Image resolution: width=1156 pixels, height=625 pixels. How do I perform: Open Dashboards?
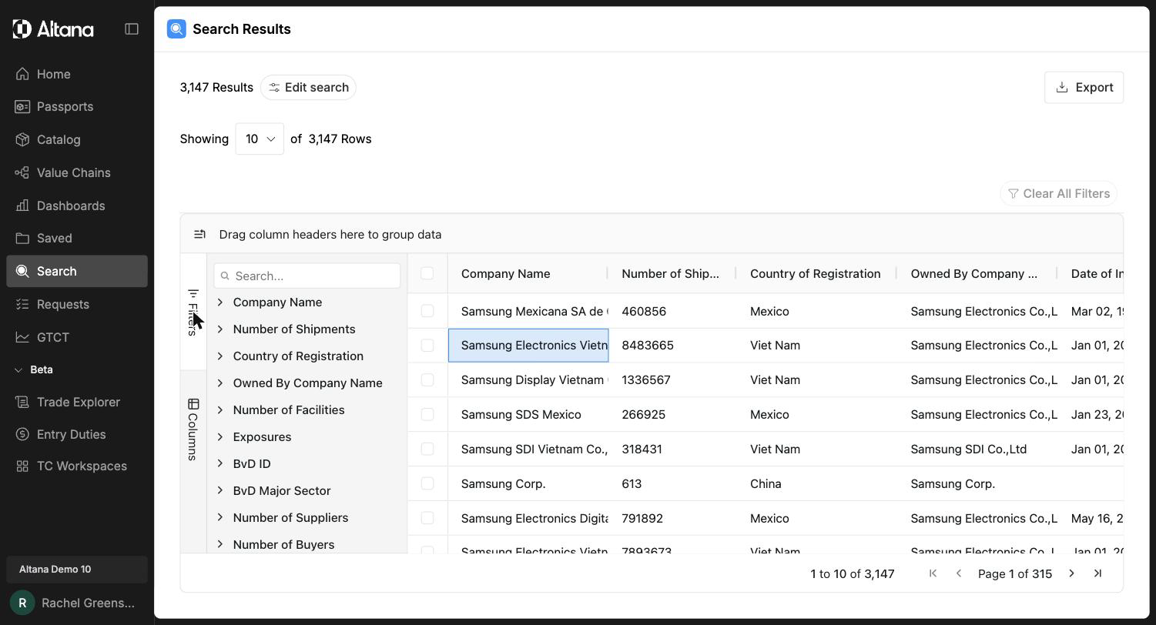pyautogui.click(x=77, y=206)
